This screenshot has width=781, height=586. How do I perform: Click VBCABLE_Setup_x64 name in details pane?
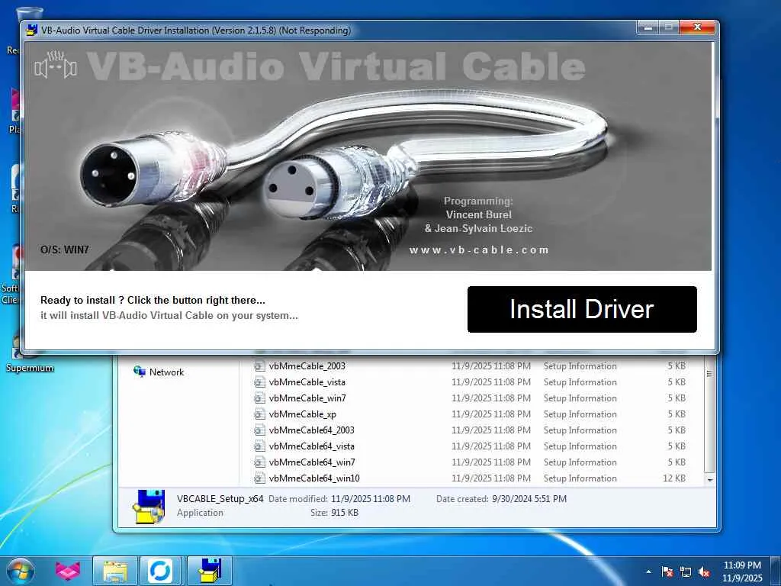(x=220, y=498)
